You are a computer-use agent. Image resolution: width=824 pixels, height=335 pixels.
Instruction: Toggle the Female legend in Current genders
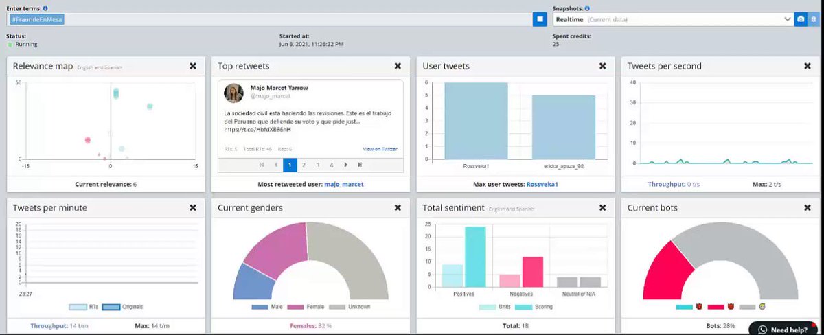[304, 307]
